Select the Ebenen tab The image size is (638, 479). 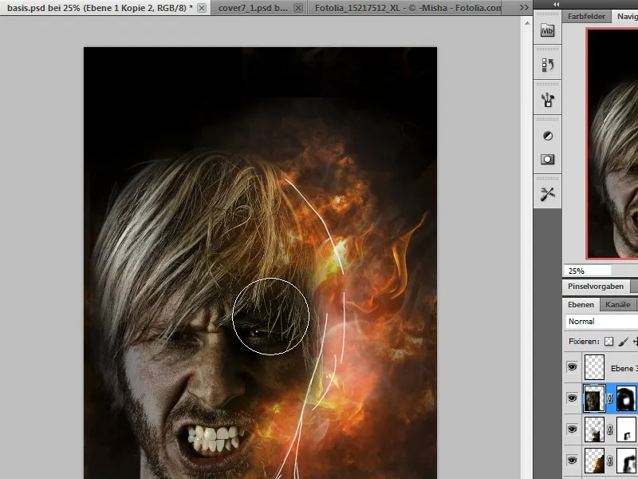pyautogui.click(x=581, y=305)
